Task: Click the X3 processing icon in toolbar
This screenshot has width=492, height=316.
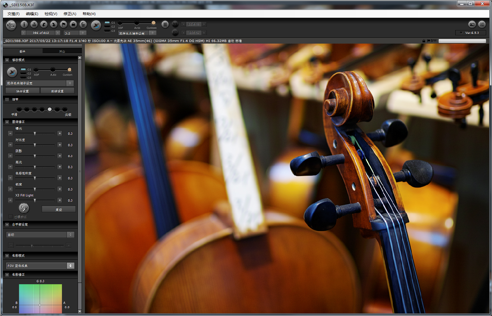Action: (x=96, y=25)
